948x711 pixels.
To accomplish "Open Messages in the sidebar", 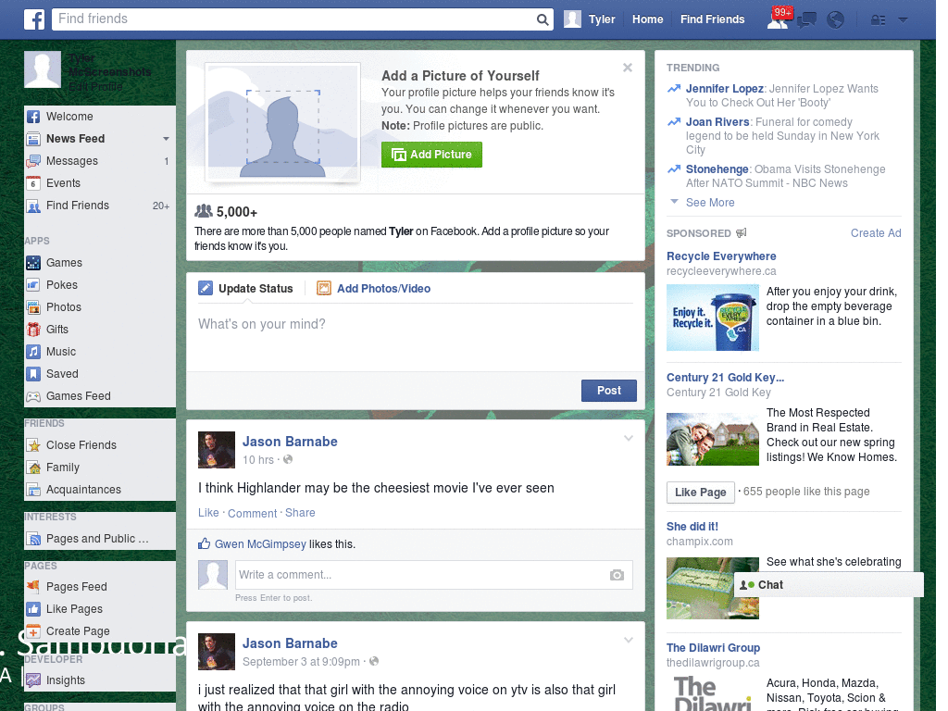I will coord(100,161).
